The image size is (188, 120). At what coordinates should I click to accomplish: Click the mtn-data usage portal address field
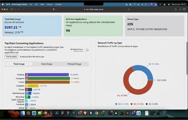coord(94,9)
